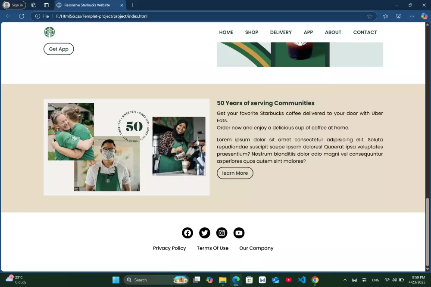This screenshot has width=431, height=287.
Task: Open the Edge screenshot toolbar icon
Action: (x=399, y=16)
